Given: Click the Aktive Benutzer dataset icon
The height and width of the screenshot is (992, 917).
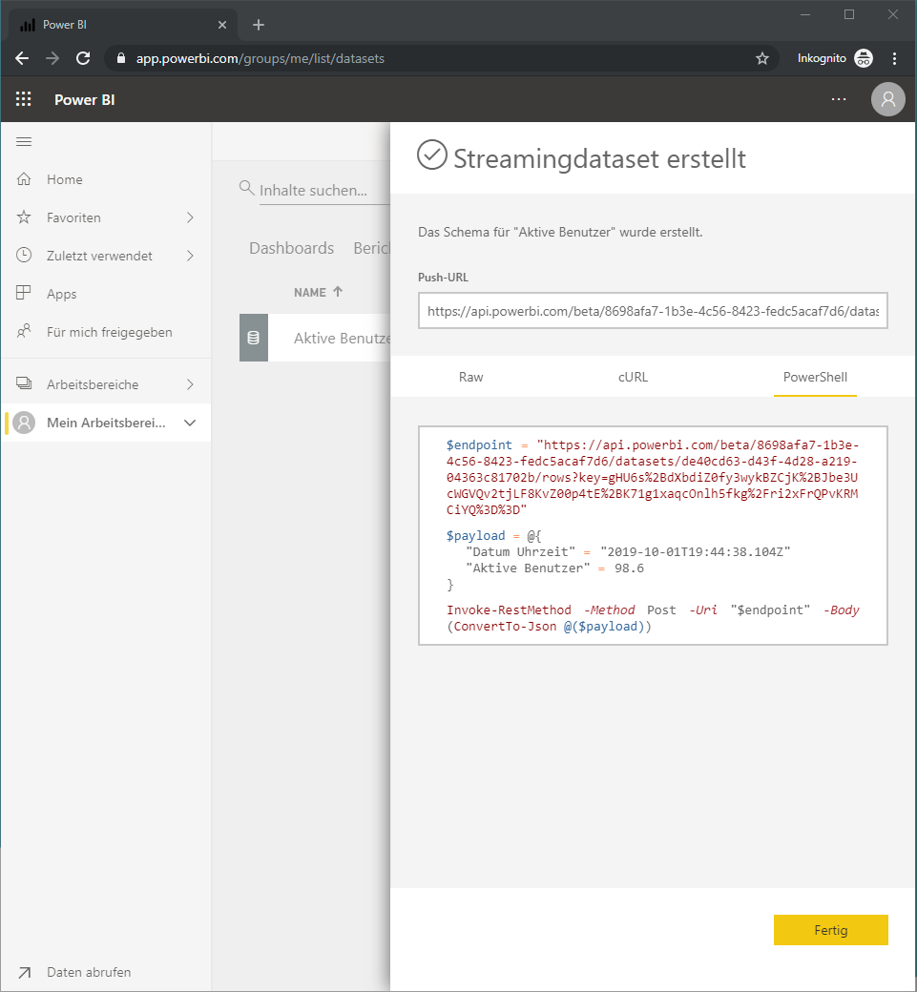Looking at the screenshot, I should click(253, 338).
